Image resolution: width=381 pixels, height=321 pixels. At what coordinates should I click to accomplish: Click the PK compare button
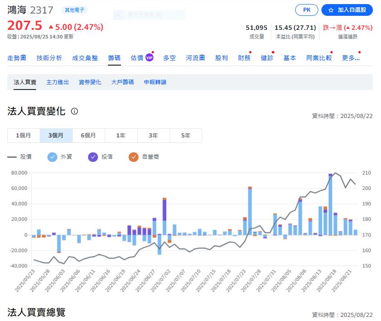pos(307,10)
